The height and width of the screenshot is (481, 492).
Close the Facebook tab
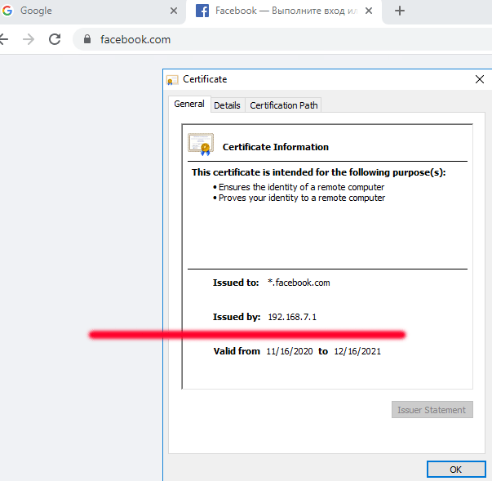tap(369, 11)
